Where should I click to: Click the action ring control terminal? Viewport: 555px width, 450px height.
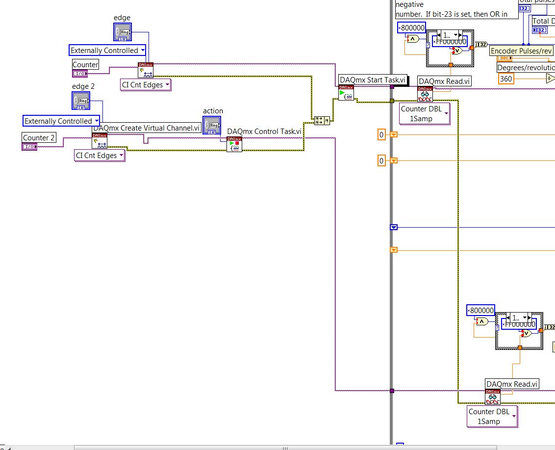click(x=212, y=126)
